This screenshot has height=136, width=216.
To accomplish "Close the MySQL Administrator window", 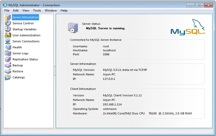I will coord(208,5).
